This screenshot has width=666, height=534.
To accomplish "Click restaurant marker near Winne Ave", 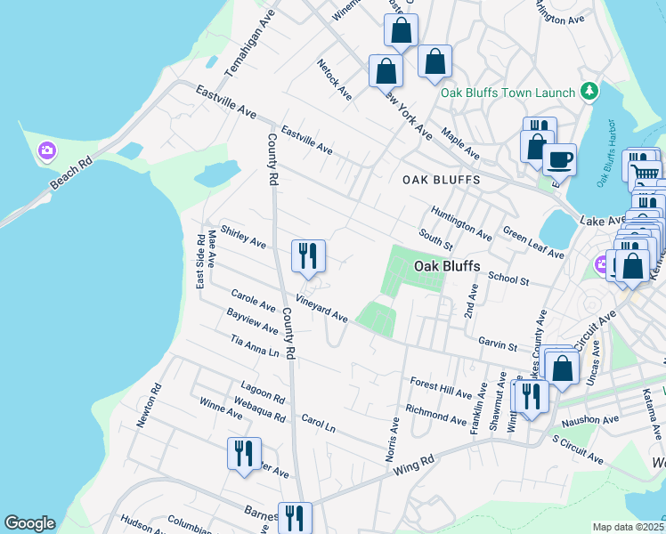I will point(244,454).
